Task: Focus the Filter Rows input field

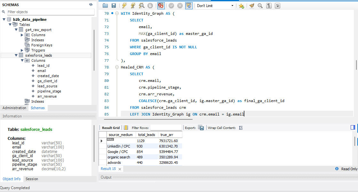Action: click(166, 128)
